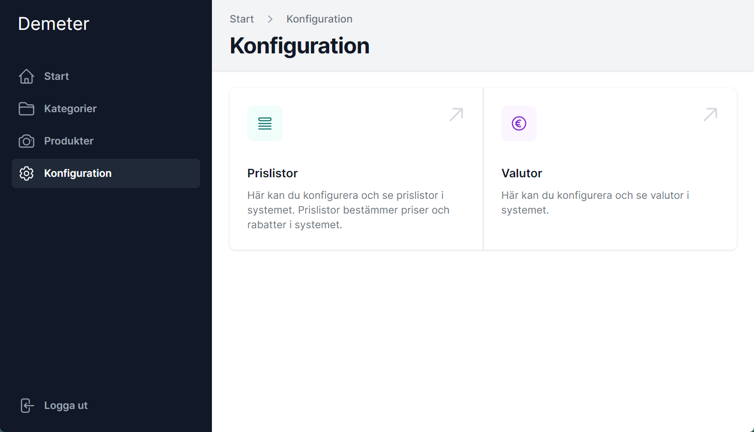The height and width of the screenshot is (432, 754).
Task: Click the green Prislistor list icon
Action: point(265,123)
